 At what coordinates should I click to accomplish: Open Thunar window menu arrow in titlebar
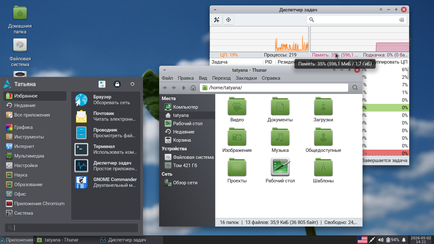pos(165,70)
